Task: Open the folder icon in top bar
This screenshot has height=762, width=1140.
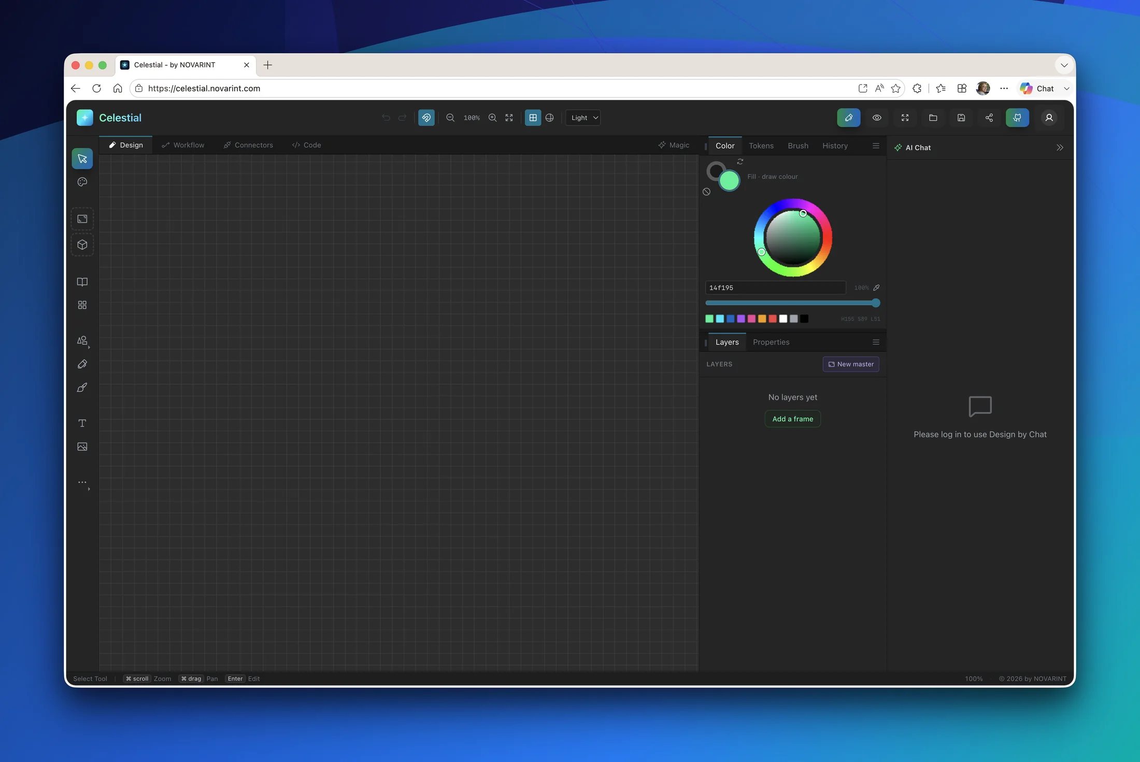Action: tap(933, 118)
